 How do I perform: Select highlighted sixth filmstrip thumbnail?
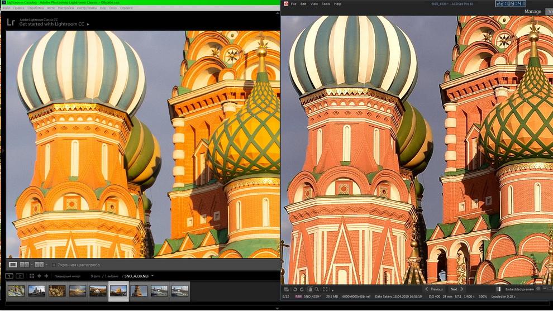118,291
